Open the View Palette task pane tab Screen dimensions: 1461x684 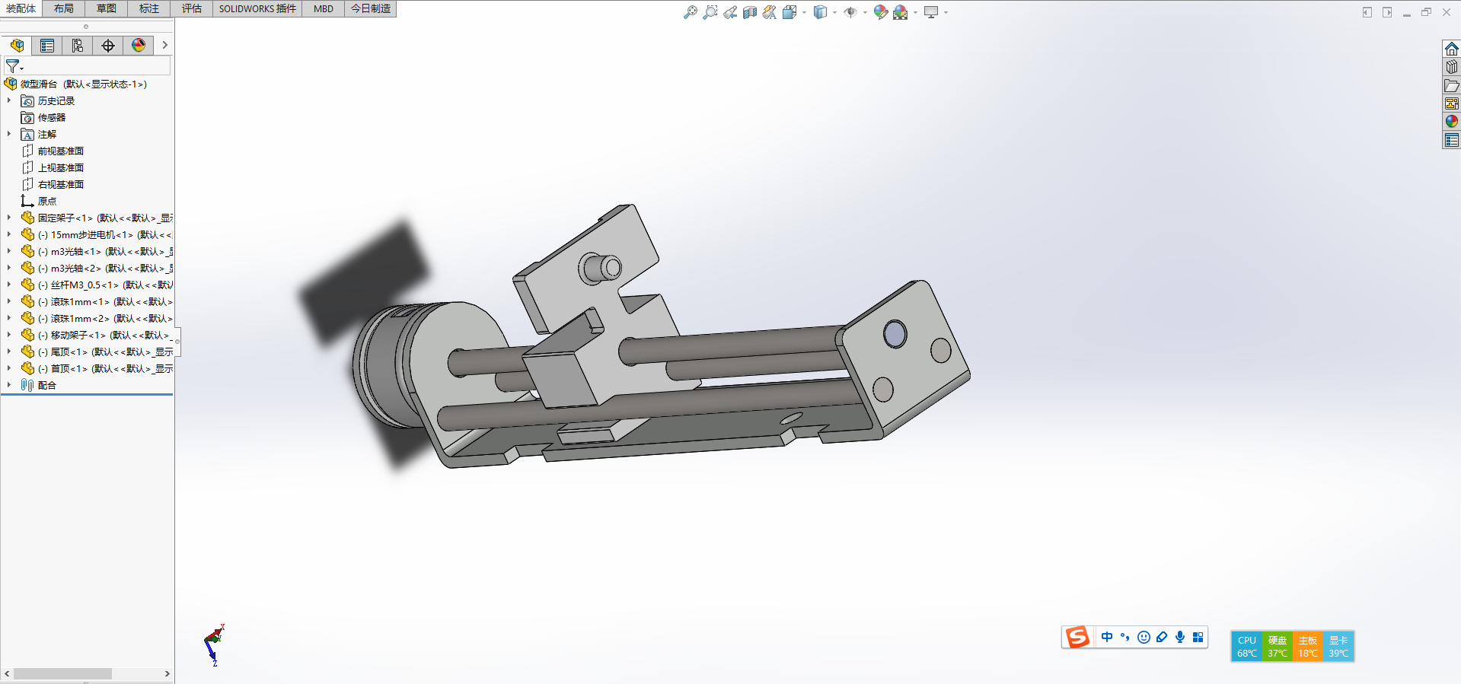click(x=1452, y=103)
